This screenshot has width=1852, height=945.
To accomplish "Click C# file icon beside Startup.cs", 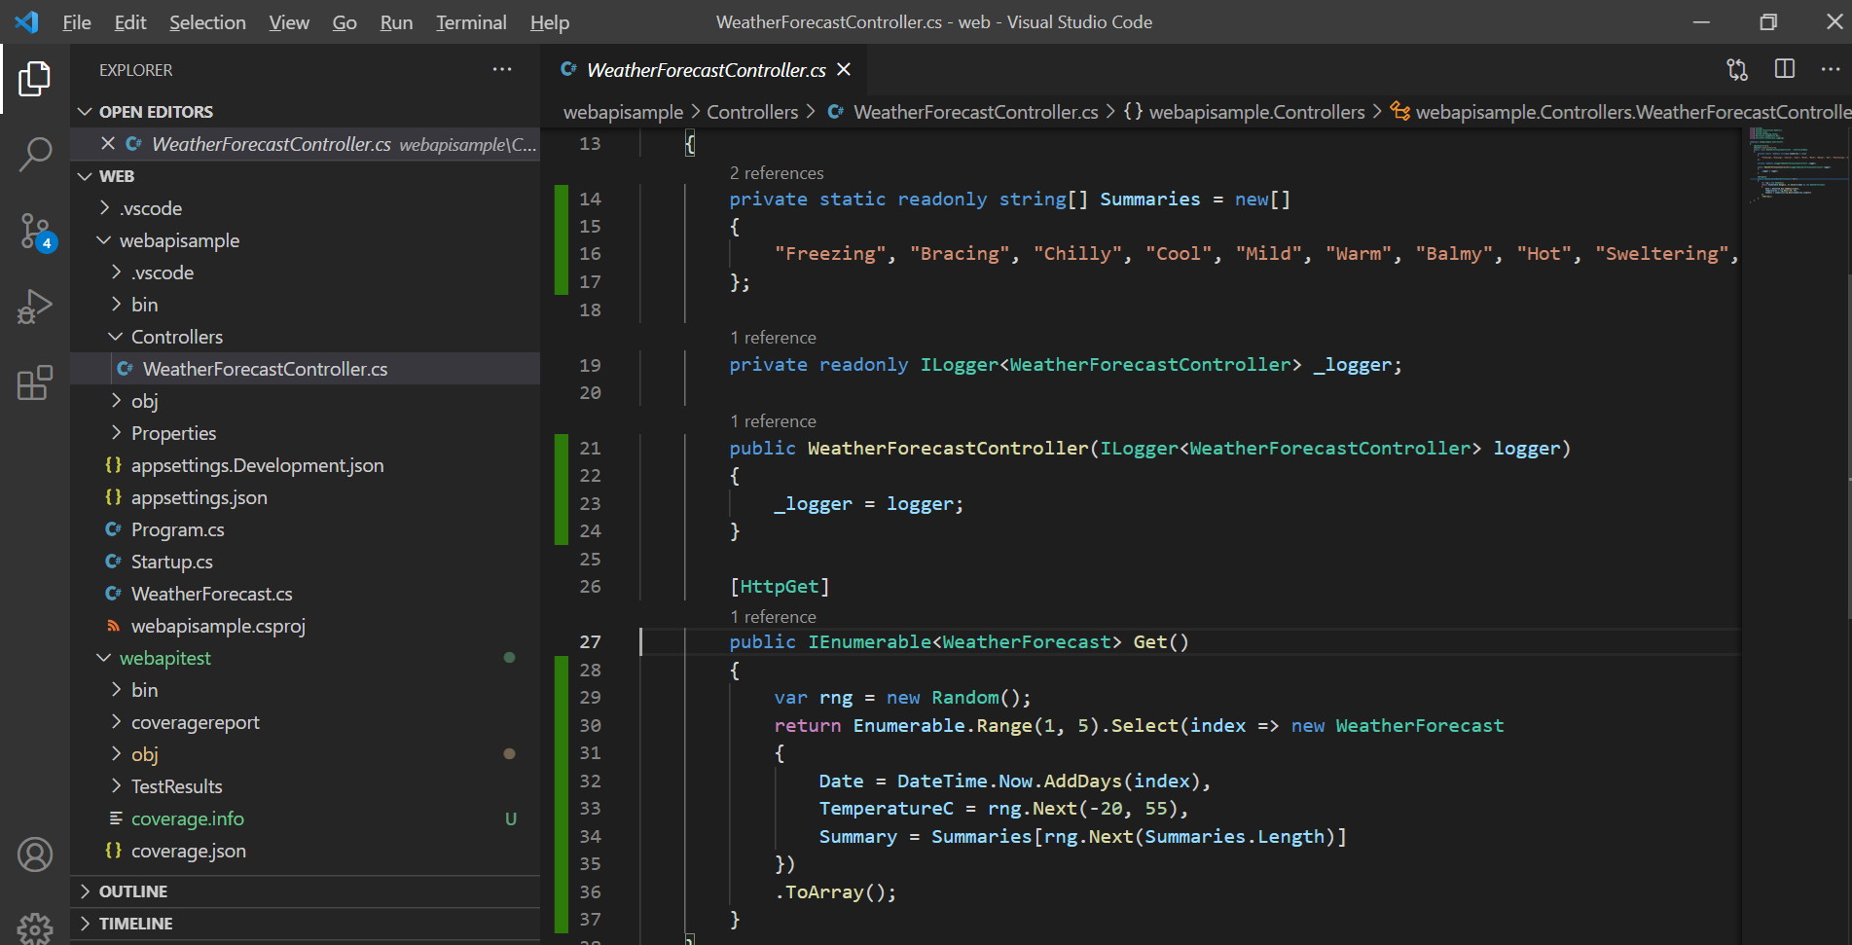I will coord(114,561).
